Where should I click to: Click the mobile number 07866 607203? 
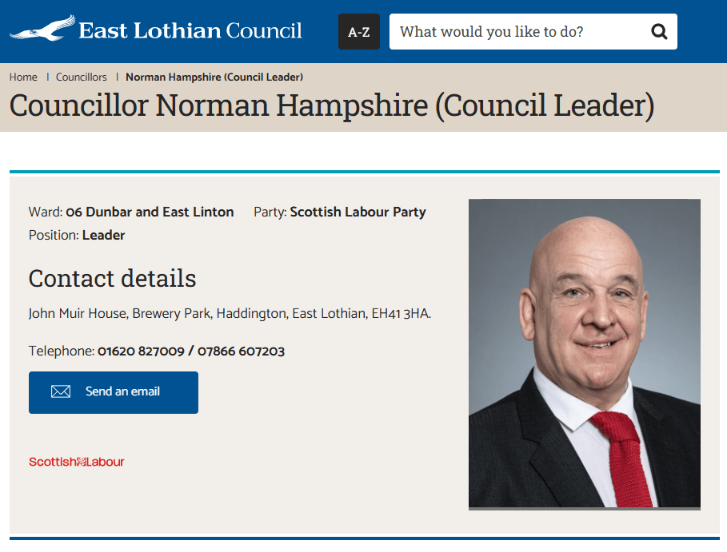point(241,351)
